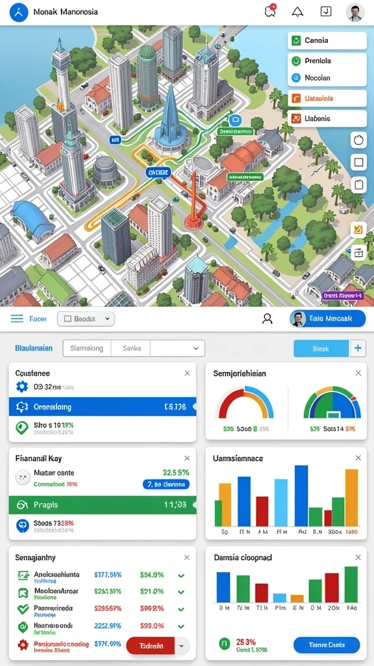Click the download box icon in header

(326, 12)
